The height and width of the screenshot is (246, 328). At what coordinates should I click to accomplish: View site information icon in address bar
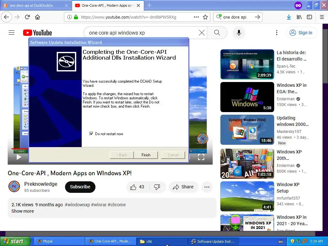69,17
